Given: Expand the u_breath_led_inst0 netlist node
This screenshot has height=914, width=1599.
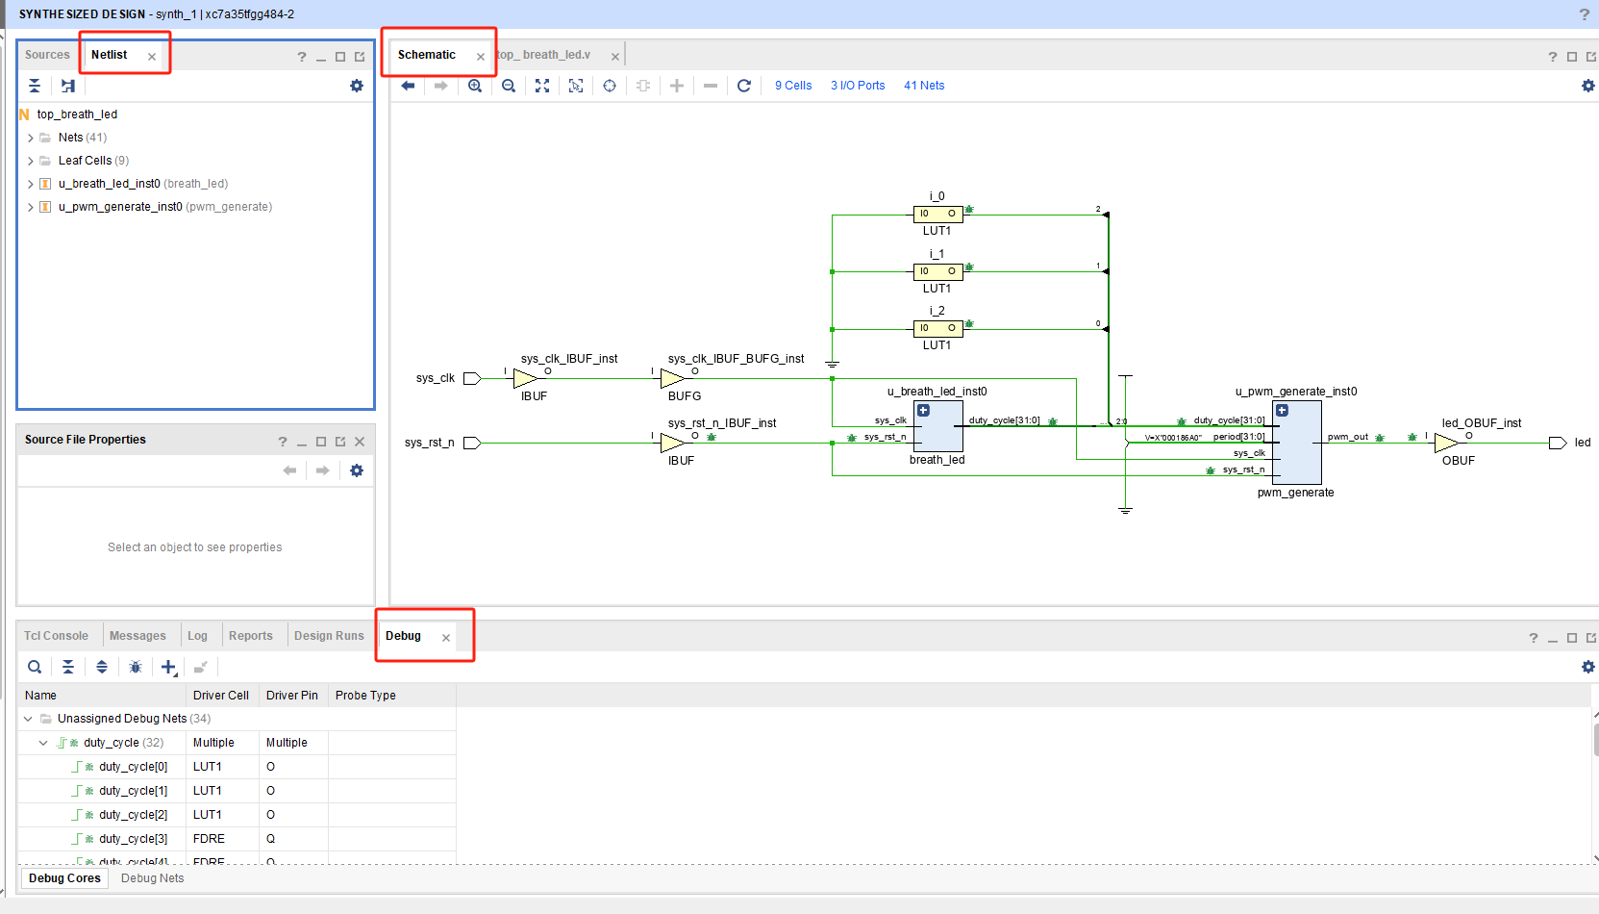Looking at the screenshot, I should (x=31, y=184).
